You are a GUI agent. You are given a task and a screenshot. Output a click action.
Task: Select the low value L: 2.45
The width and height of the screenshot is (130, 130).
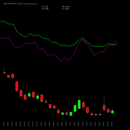point(66,9)
